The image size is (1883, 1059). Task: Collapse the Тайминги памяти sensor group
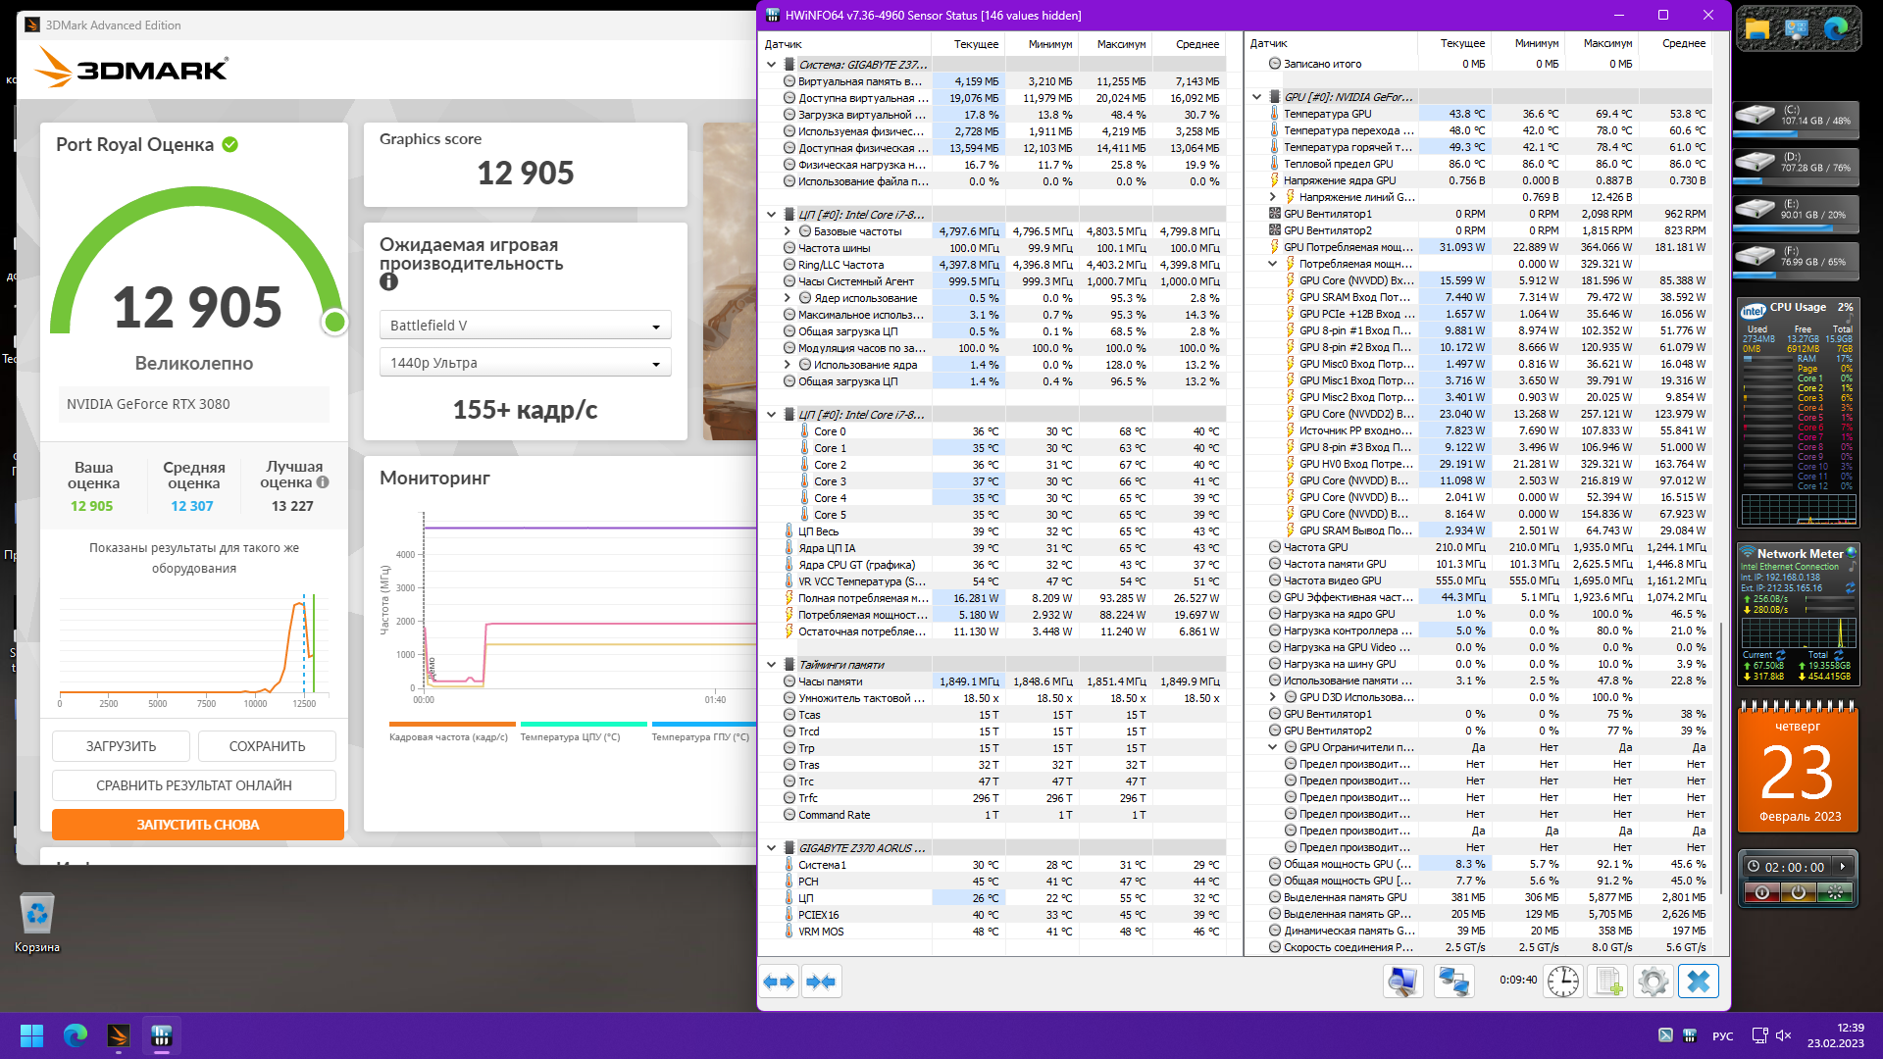[x=772, y=665]
